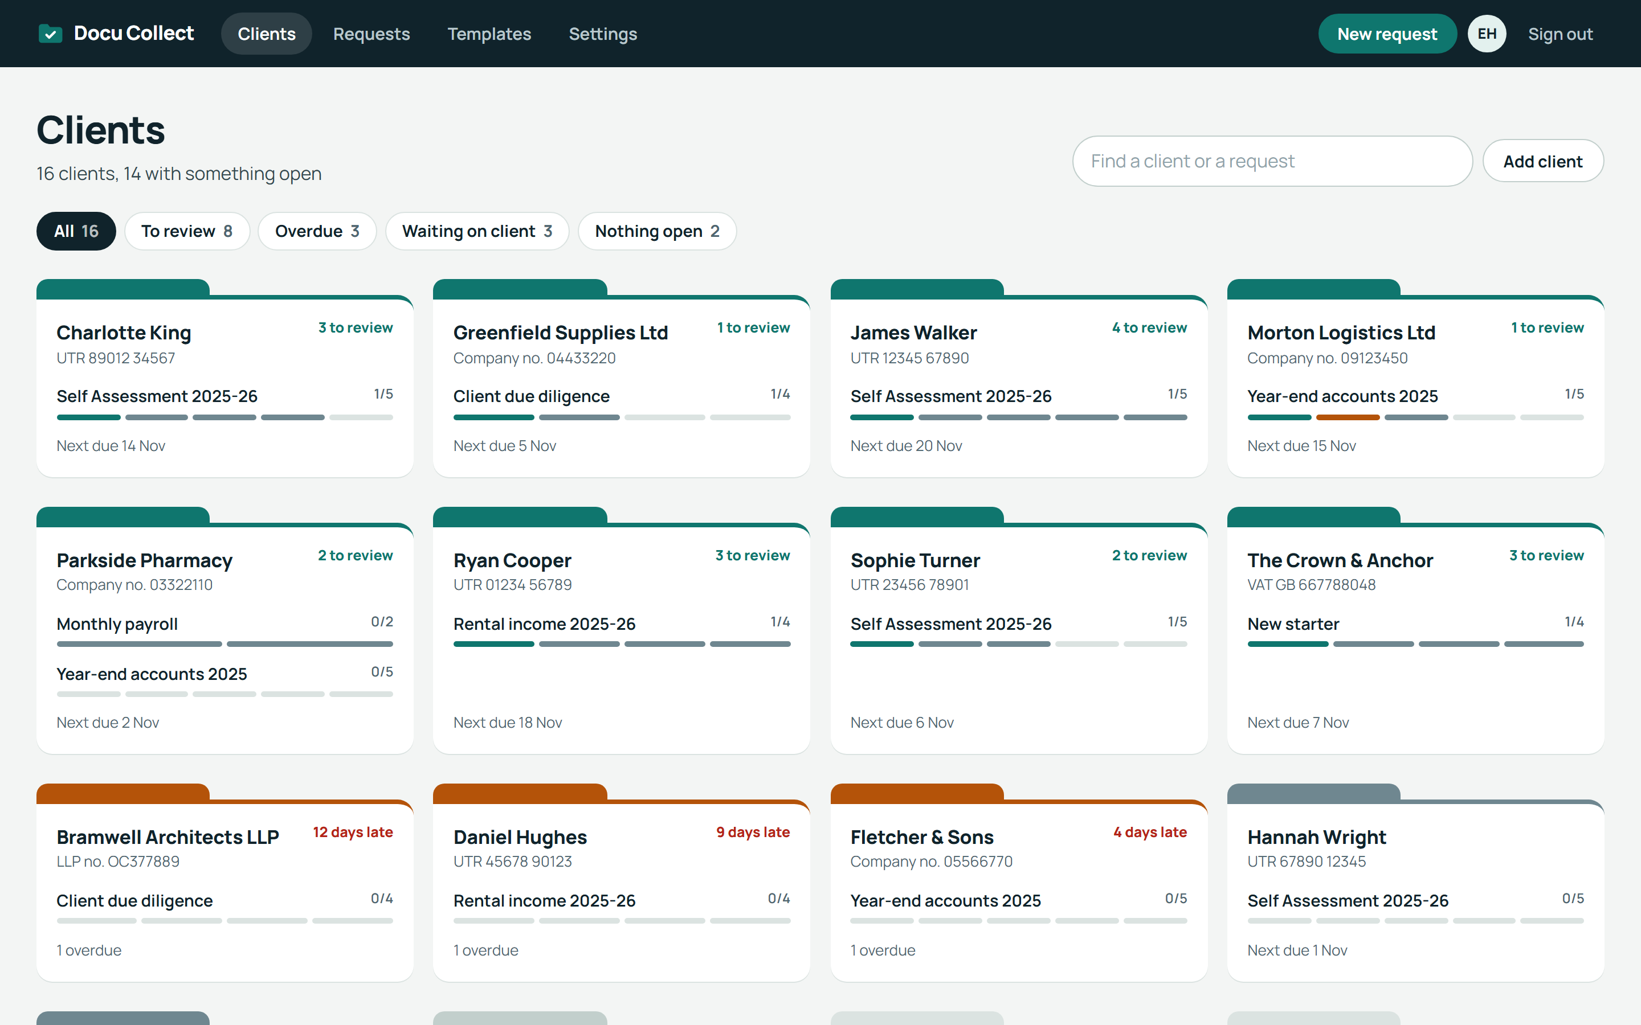Click the '9 days late' label
The width and height of the screenshot is (1641, 1025).
(753, 832)
